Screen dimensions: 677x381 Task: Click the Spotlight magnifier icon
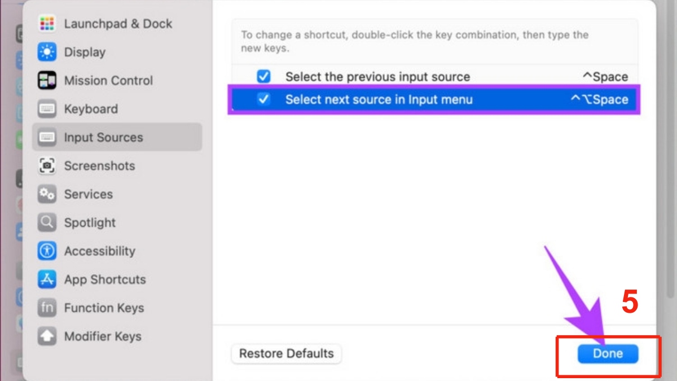click(47, 222)
